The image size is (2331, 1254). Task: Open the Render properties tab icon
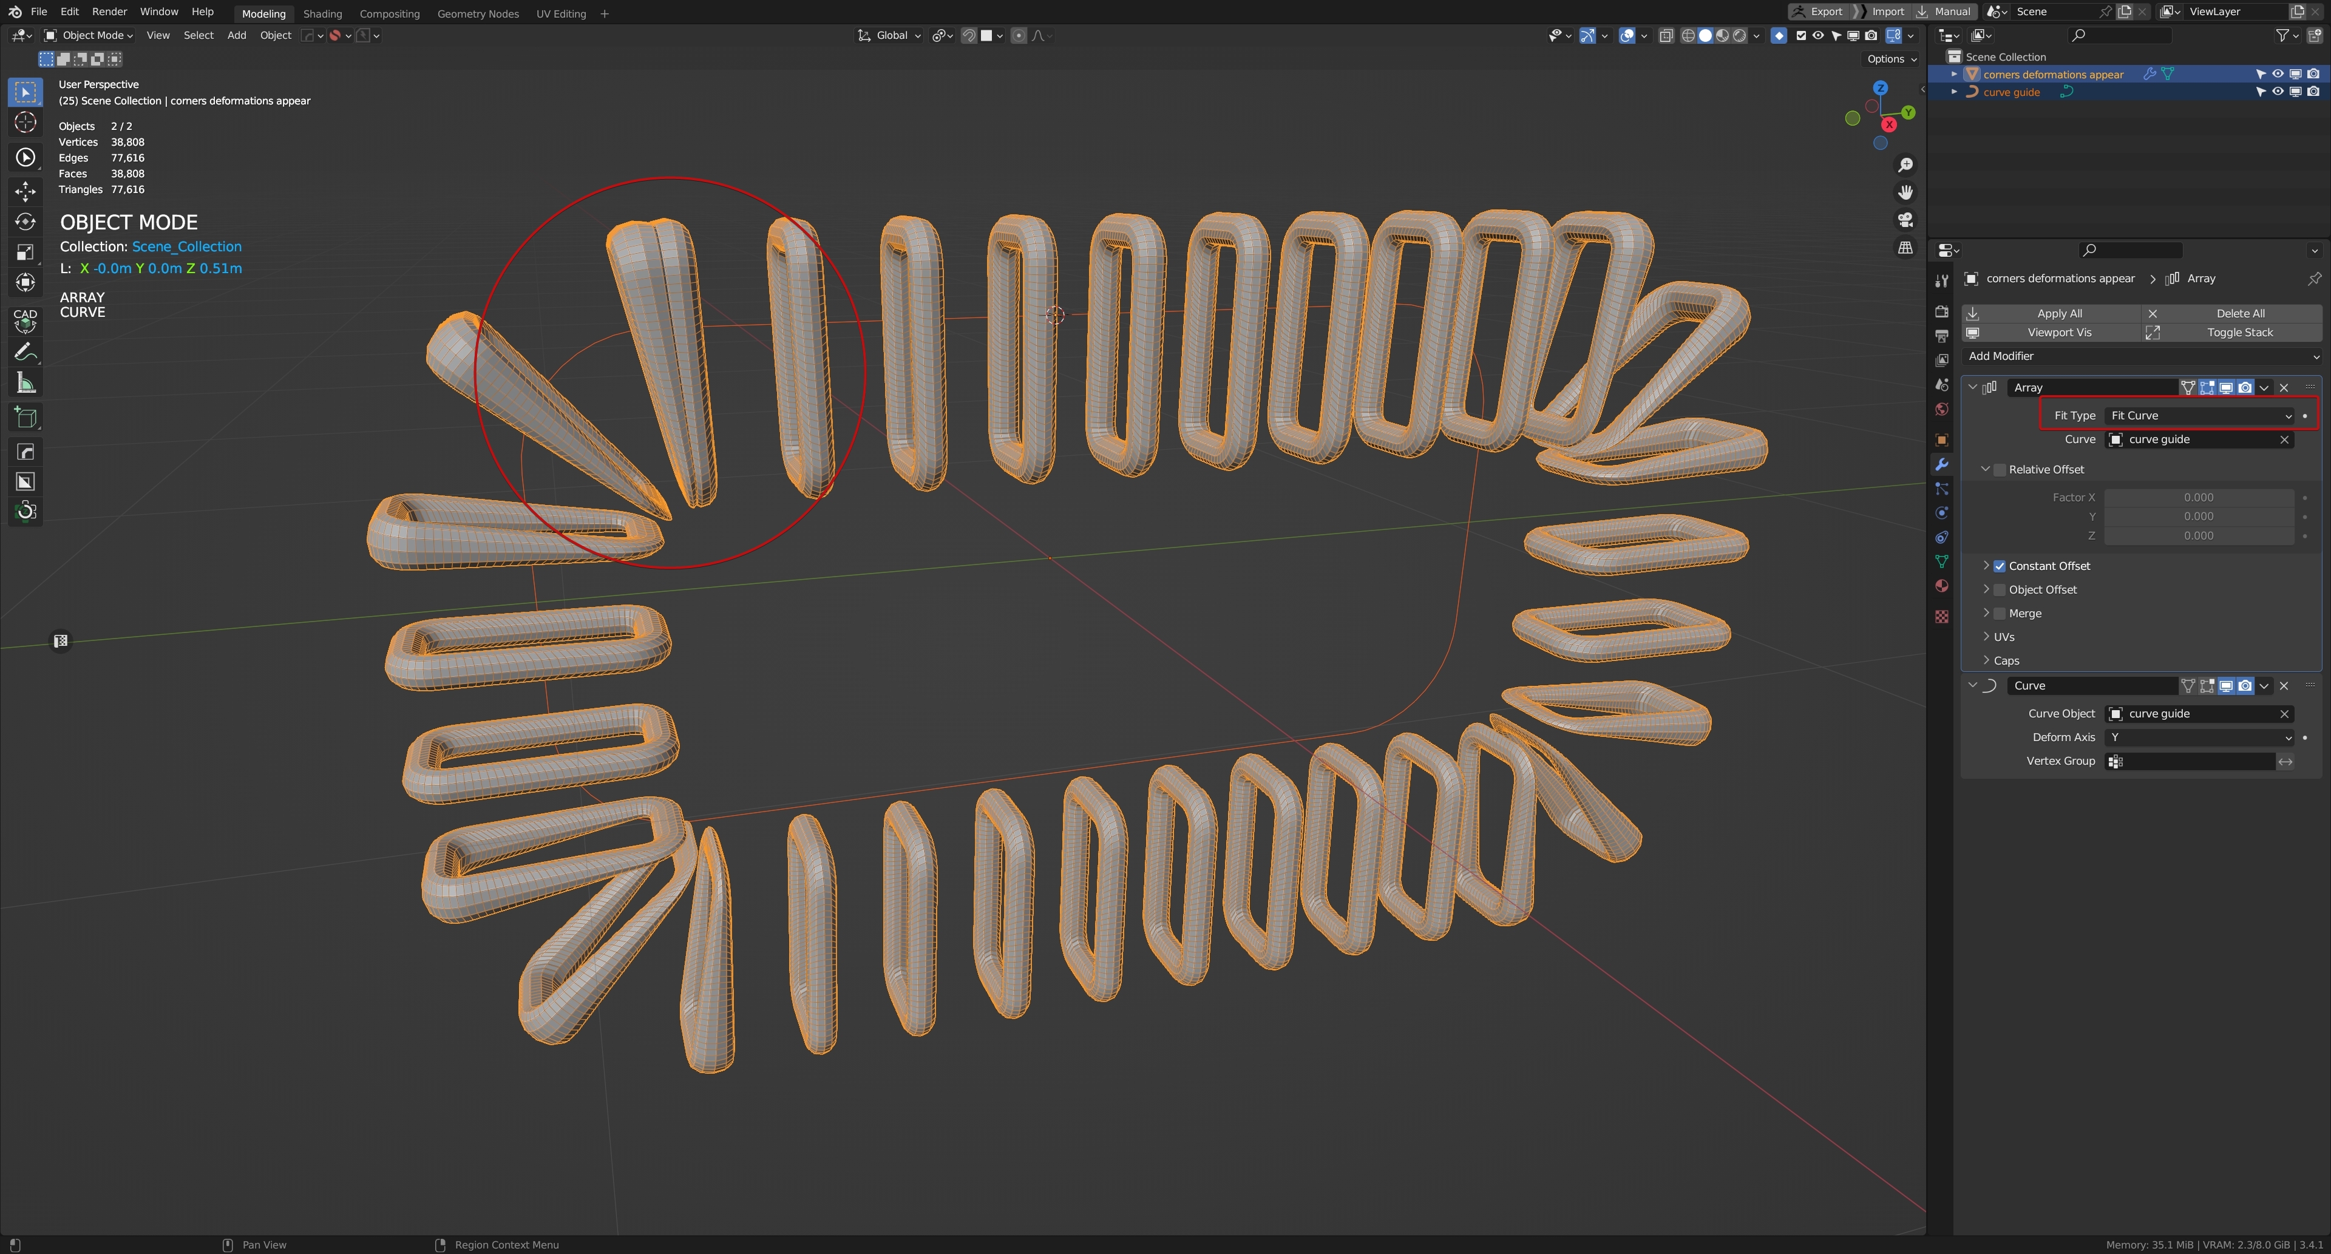1941,311
